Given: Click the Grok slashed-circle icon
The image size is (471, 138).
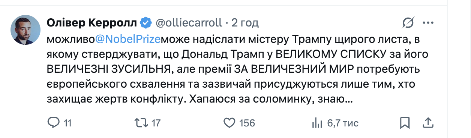Looking at the screenshot, I should [408, 23].
